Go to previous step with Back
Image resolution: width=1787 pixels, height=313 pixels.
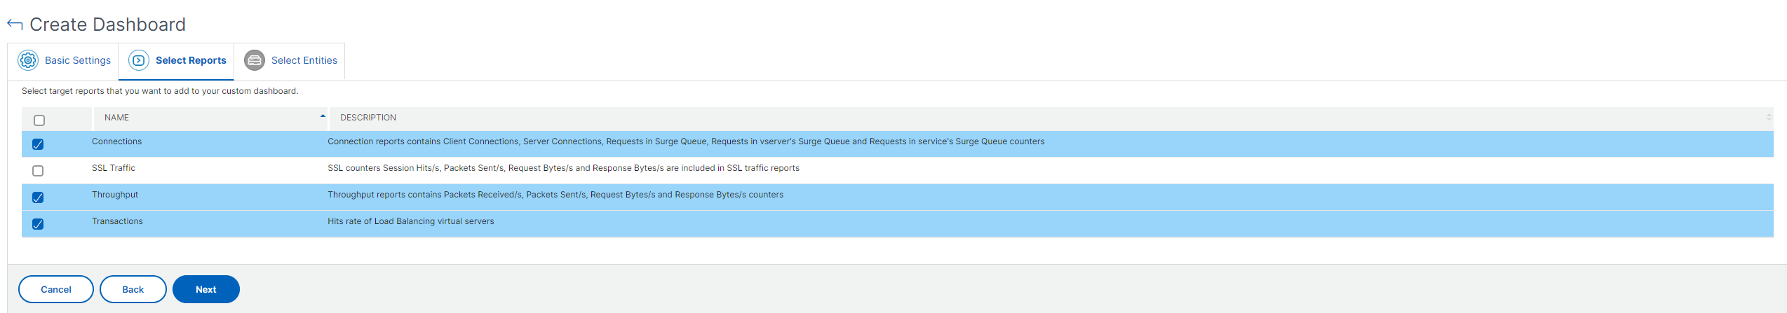(x=133, y=289)
